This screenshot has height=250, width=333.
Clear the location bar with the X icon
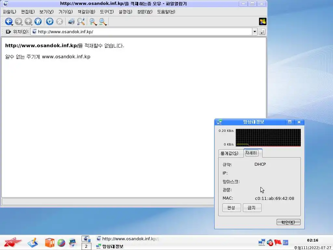[8, 32]
